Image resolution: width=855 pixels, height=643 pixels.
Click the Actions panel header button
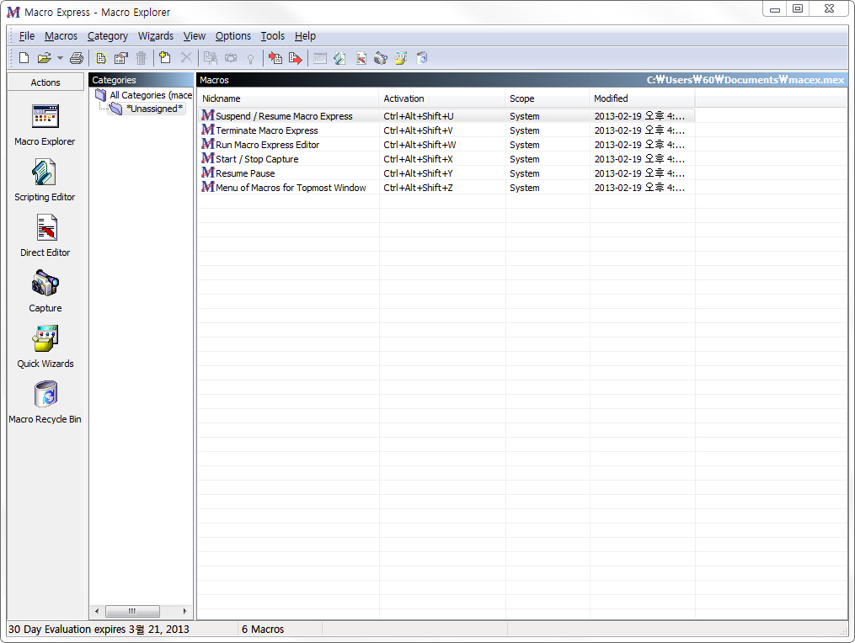click(45, 82)
